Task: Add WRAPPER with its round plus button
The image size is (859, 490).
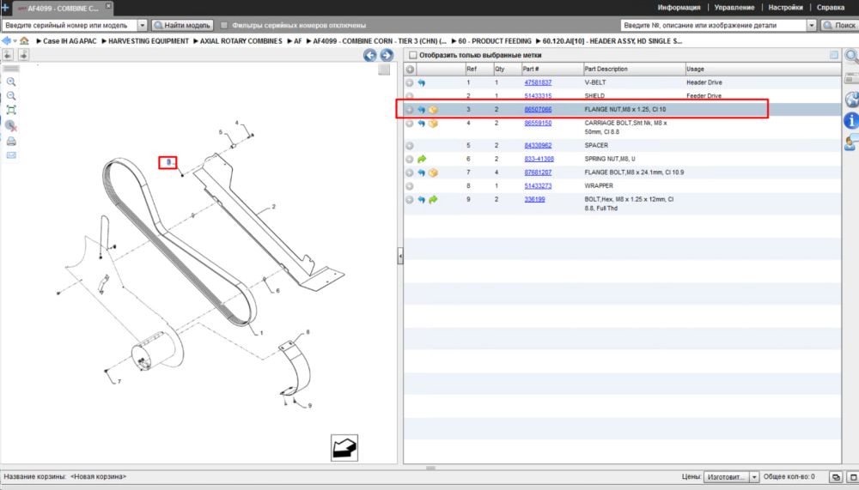Action: 409,186
